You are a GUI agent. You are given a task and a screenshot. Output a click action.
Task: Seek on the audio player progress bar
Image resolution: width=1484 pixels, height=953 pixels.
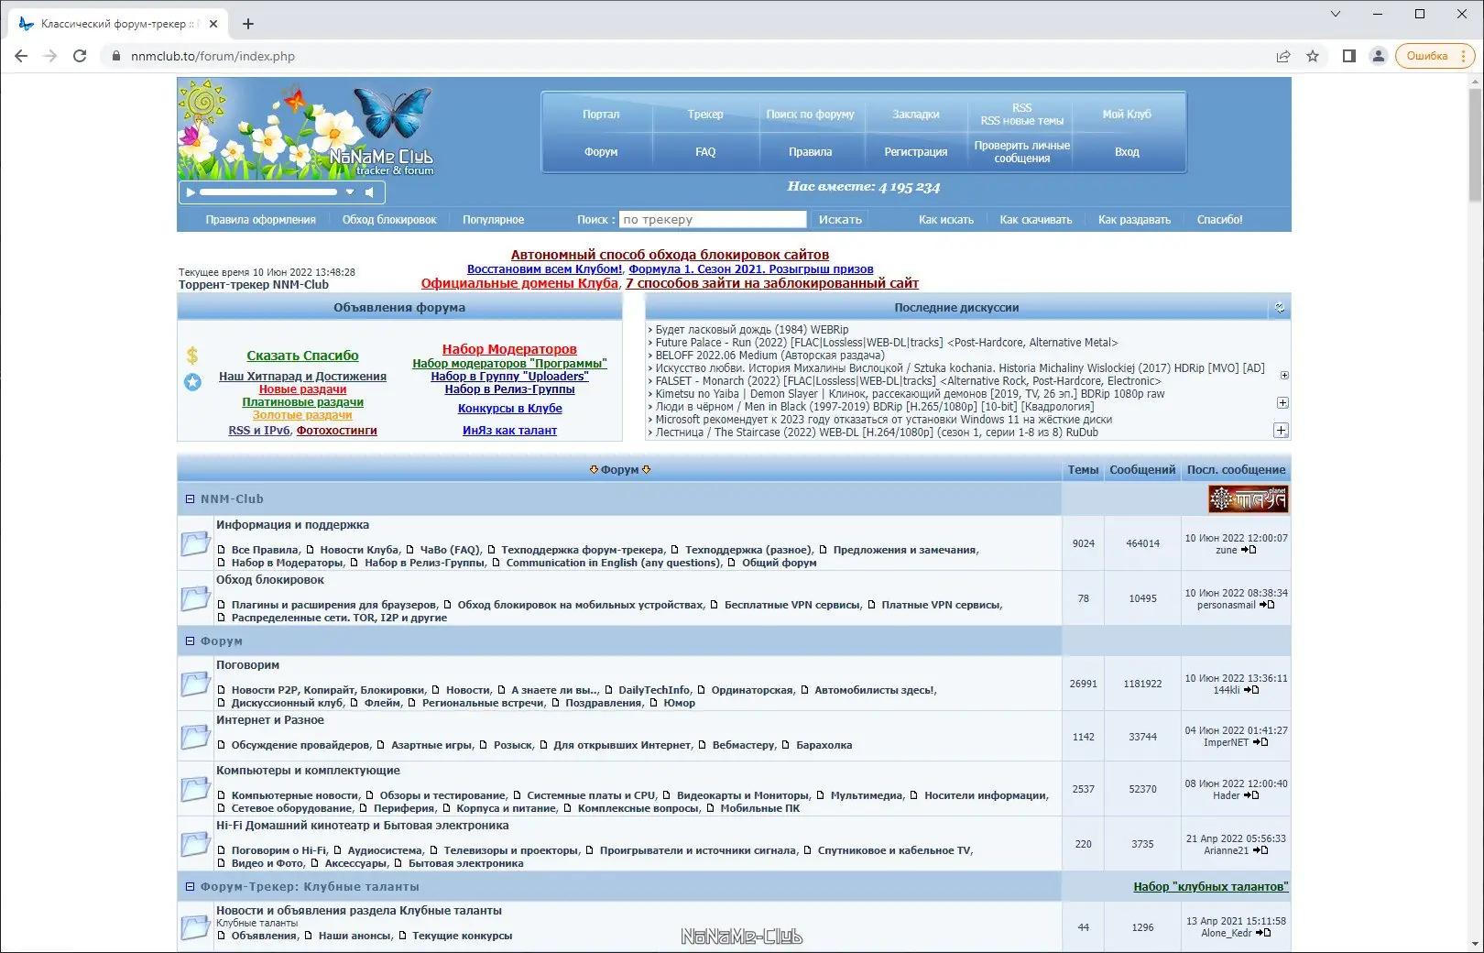(x=268, y=192)
